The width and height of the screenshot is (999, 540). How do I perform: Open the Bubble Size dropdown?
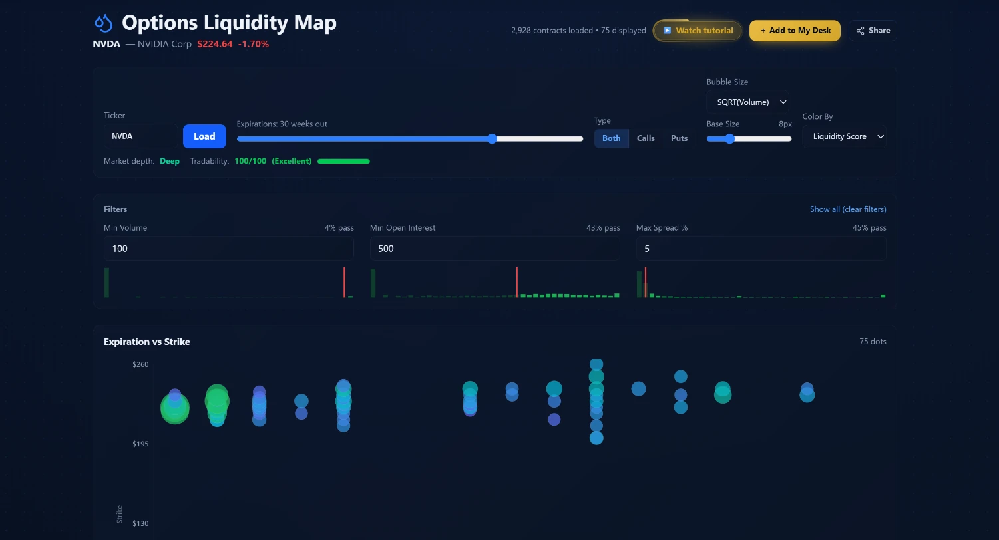[749, 102]
